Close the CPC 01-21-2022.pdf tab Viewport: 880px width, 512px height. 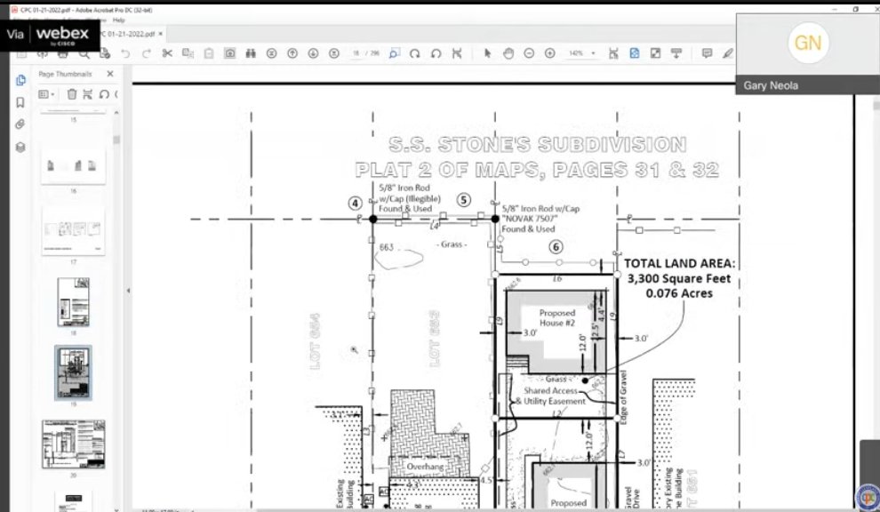coord(161,34)
